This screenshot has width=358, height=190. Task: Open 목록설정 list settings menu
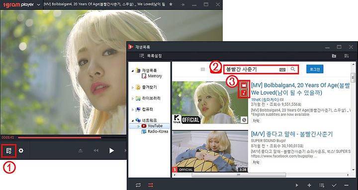[x=151, y=56]
